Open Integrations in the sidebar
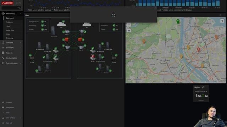 [10, 108]
